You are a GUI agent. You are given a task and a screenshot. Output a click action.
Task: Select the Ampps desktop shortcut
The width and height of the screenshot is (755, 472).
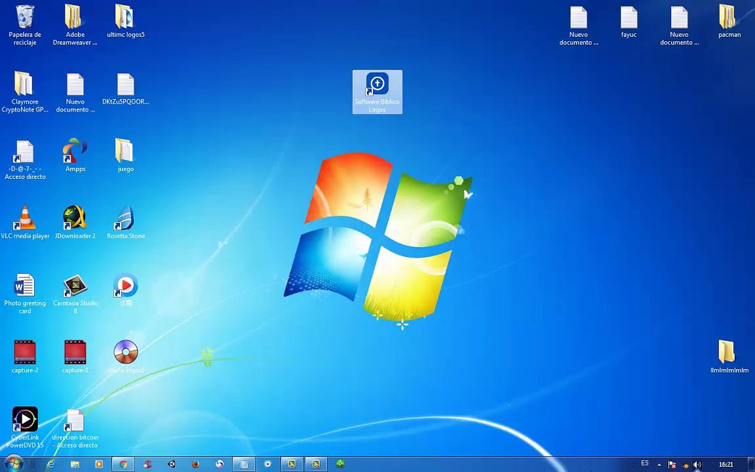75,155
